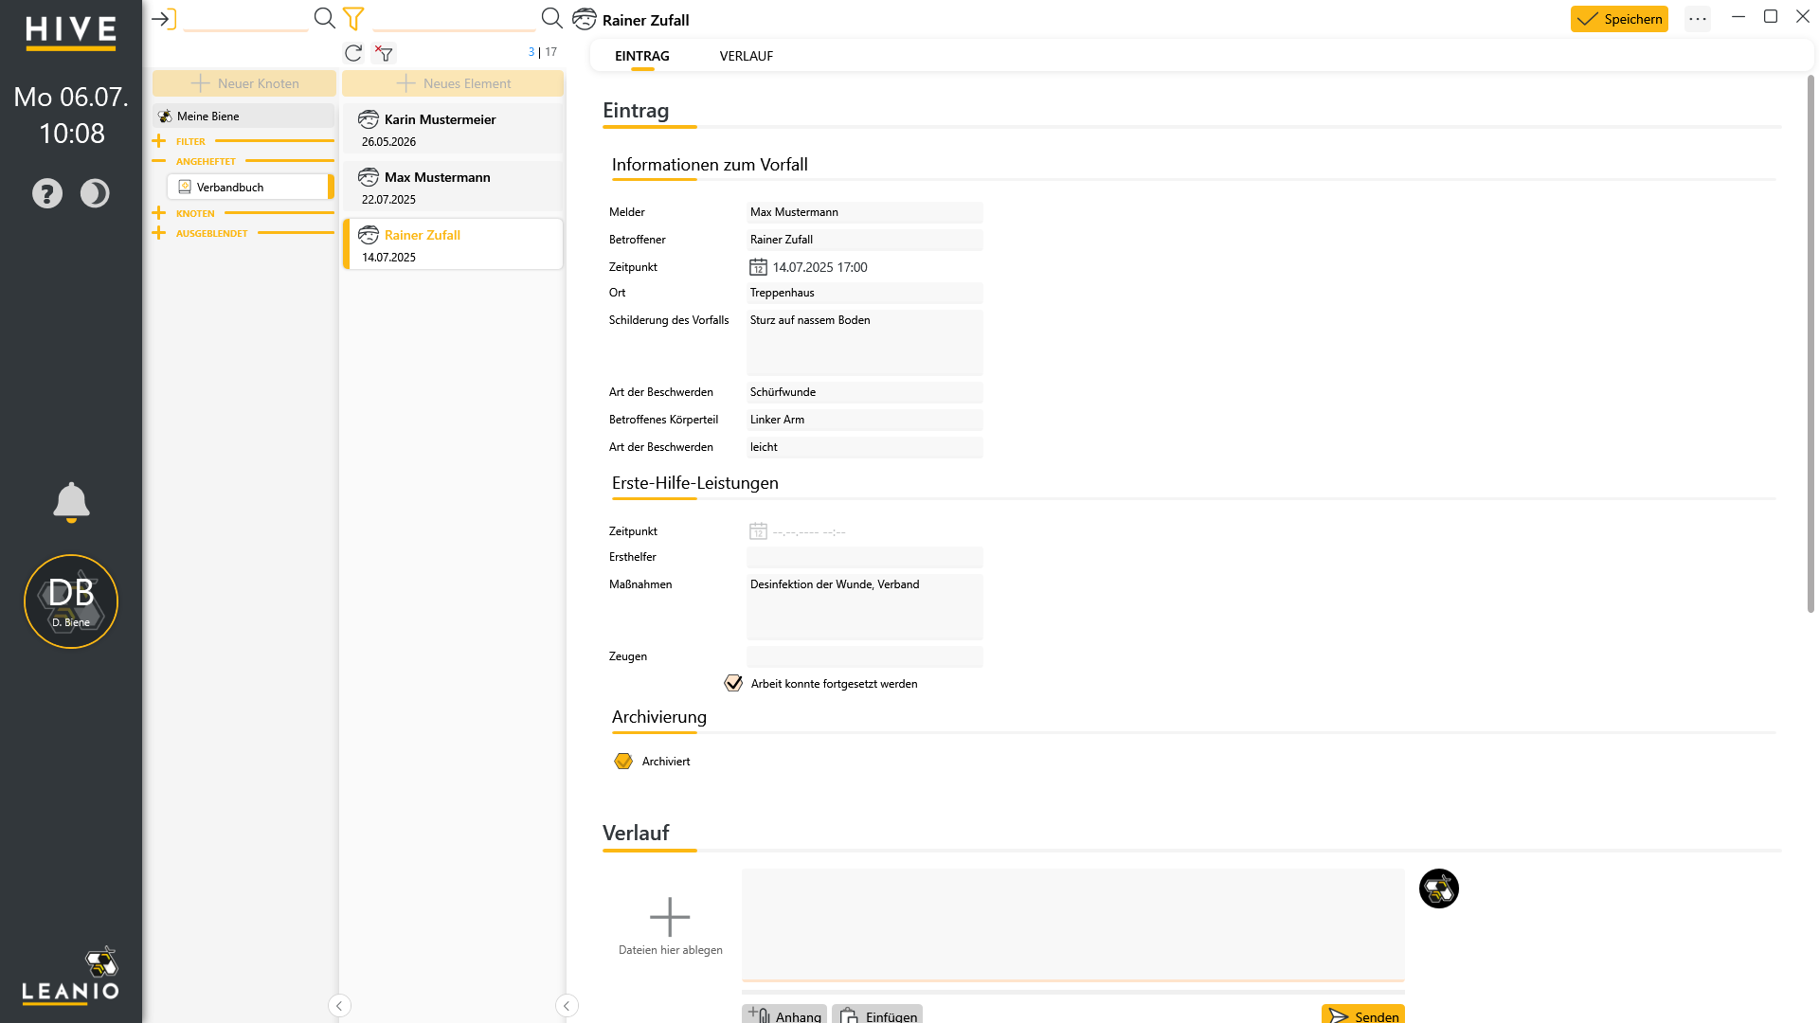Refresh the element list
Screen dimensions: 1819x1023
[x=353, y=53]
